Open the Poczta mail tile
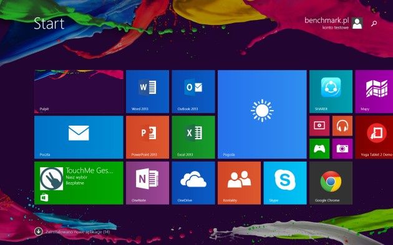The image size is (393, 245). click(x=79, y=137)
